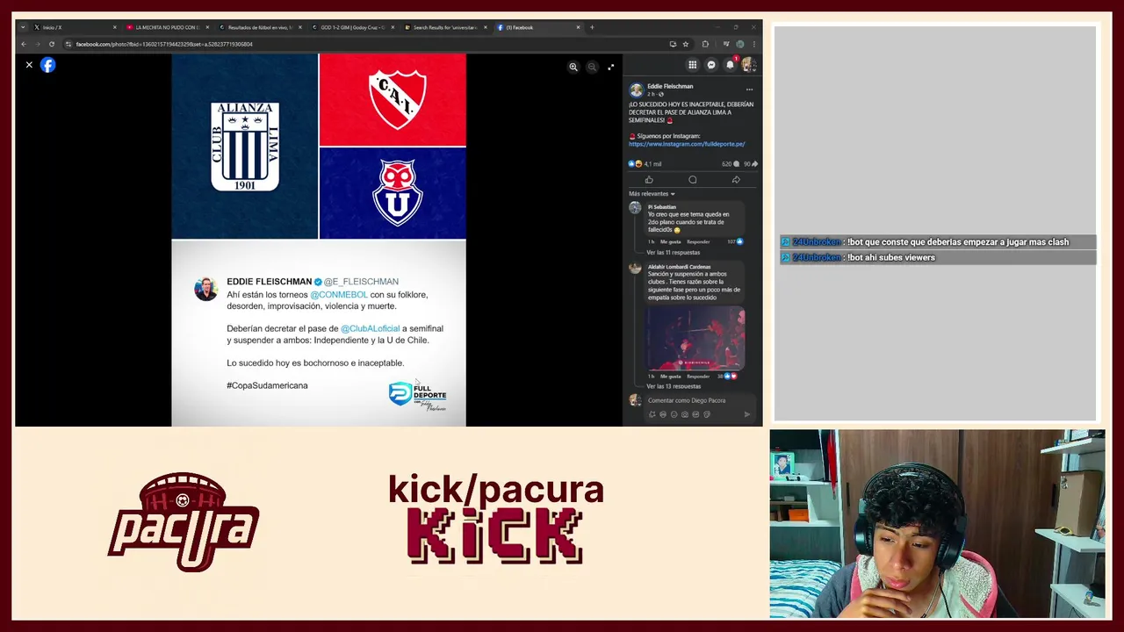Insert avatar sticker in comment
Screen dimensions: 1124x632
652,414
